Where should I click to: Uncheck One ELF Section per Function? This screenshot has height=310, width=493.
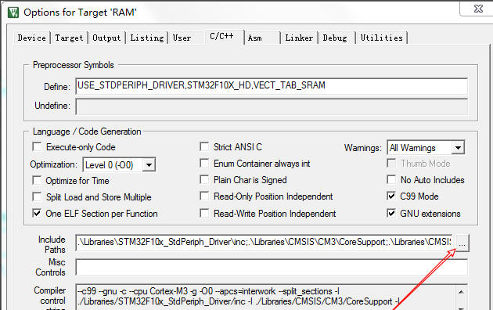[37, 214]
